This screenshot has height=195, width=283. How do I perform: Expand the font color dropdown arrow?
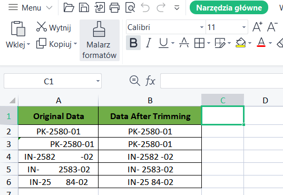pos(270,43)
